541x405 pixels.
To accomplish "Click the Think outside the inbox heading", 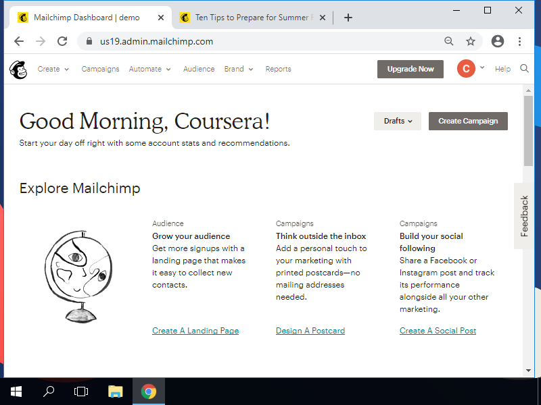I will point(321,236).
